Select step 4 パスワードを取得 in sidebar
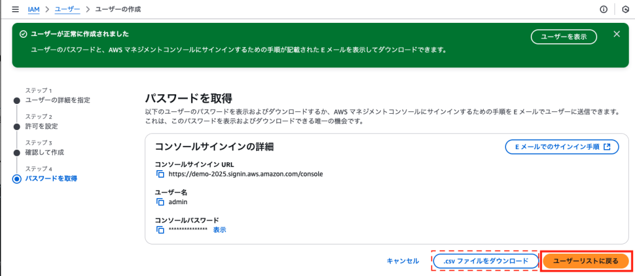The height and width of the screenshot is (276, 635). (51, 178)
